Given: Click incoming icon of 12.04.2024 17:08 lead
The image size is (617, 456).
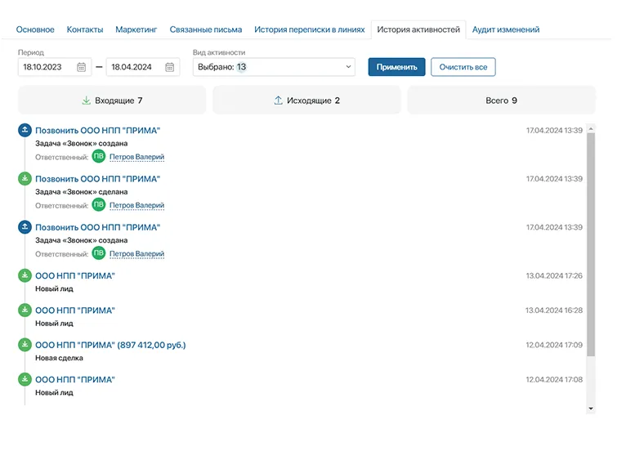Looking at the screenshot, I should click(x=25, y=379).
